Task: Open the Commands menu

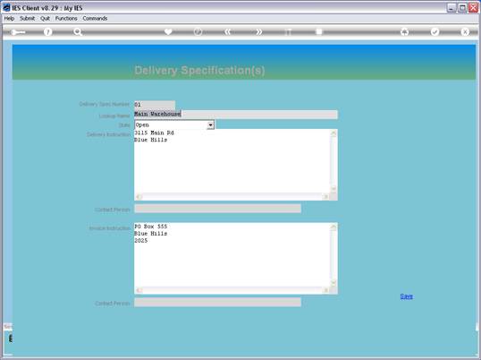Action: coord(95,19)
